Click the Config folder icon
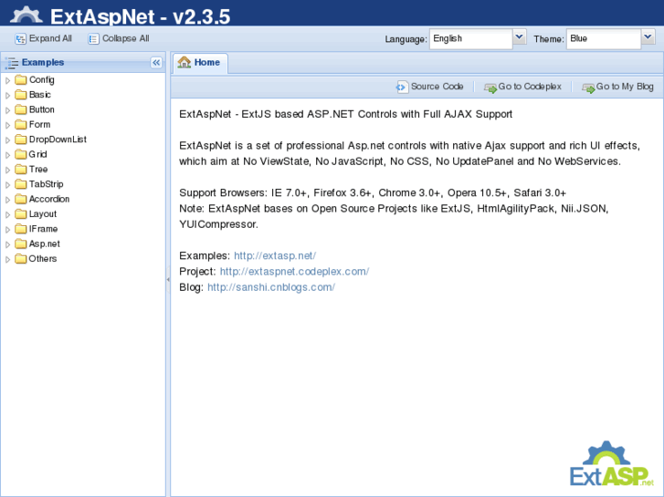This screenshot has width=664, height=497. pyautogui.click(x=21, y=80)
